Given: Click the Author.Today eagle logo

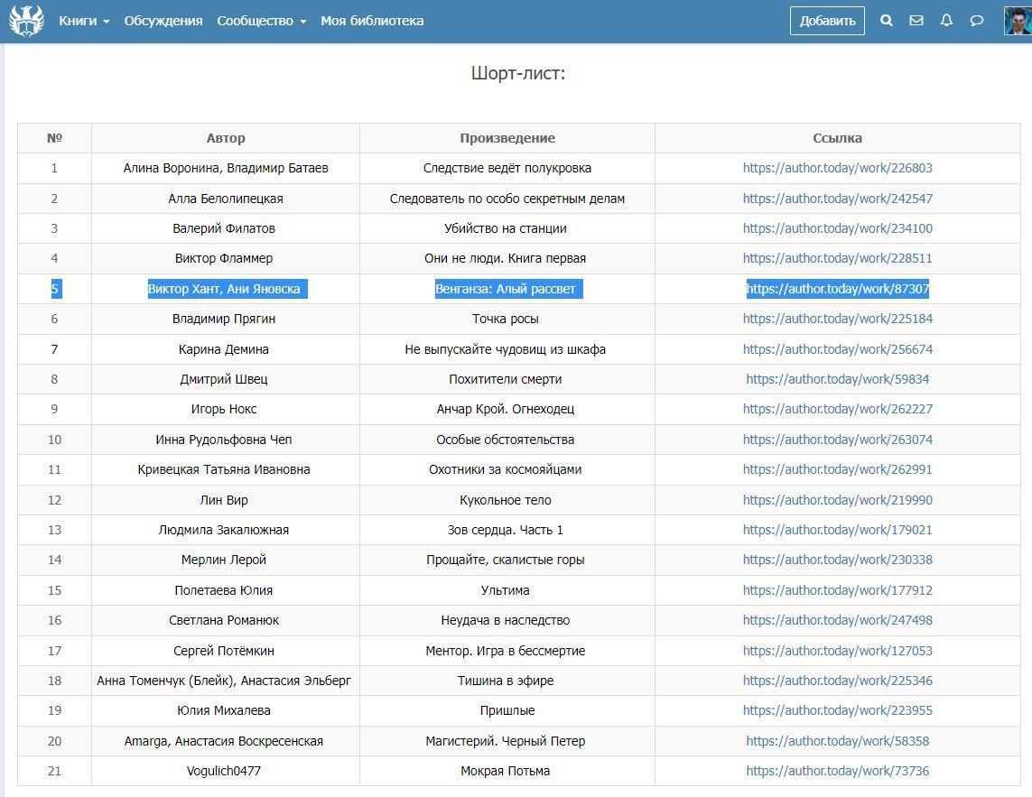Looking at the screenshot, I should coord(26,21).
